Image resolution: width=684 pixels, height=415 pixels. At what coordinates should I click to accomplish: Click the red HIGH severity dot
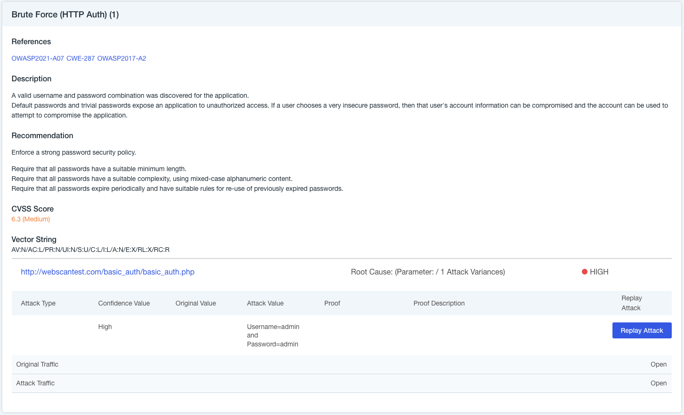point(585,272)
